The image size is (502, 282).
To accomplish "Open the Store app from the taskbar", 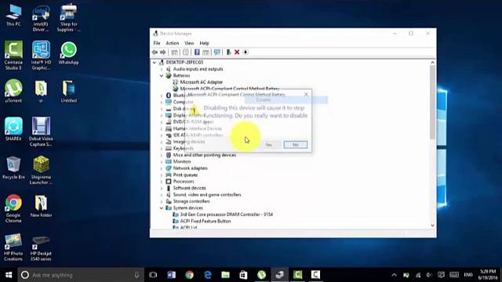I will tap(243, 275).
